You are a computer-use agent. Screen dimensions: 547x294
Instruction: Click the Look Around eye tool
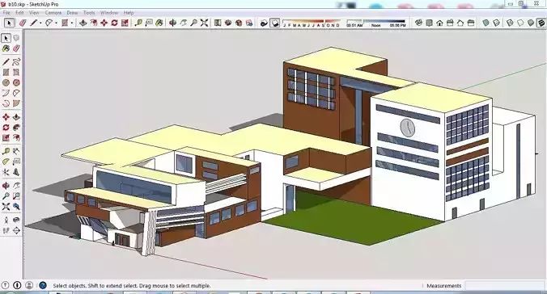[16, 220]
